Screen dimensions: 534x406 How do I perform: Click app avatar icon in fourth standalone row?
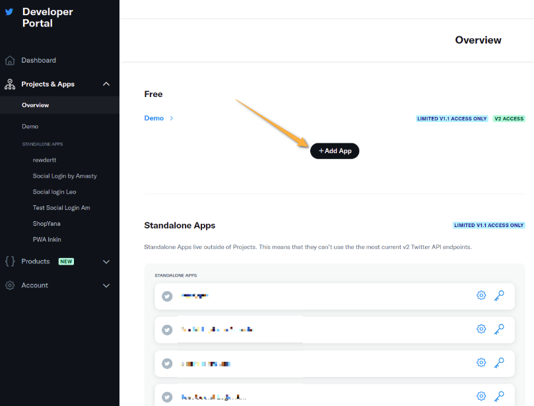coord(167,397)
